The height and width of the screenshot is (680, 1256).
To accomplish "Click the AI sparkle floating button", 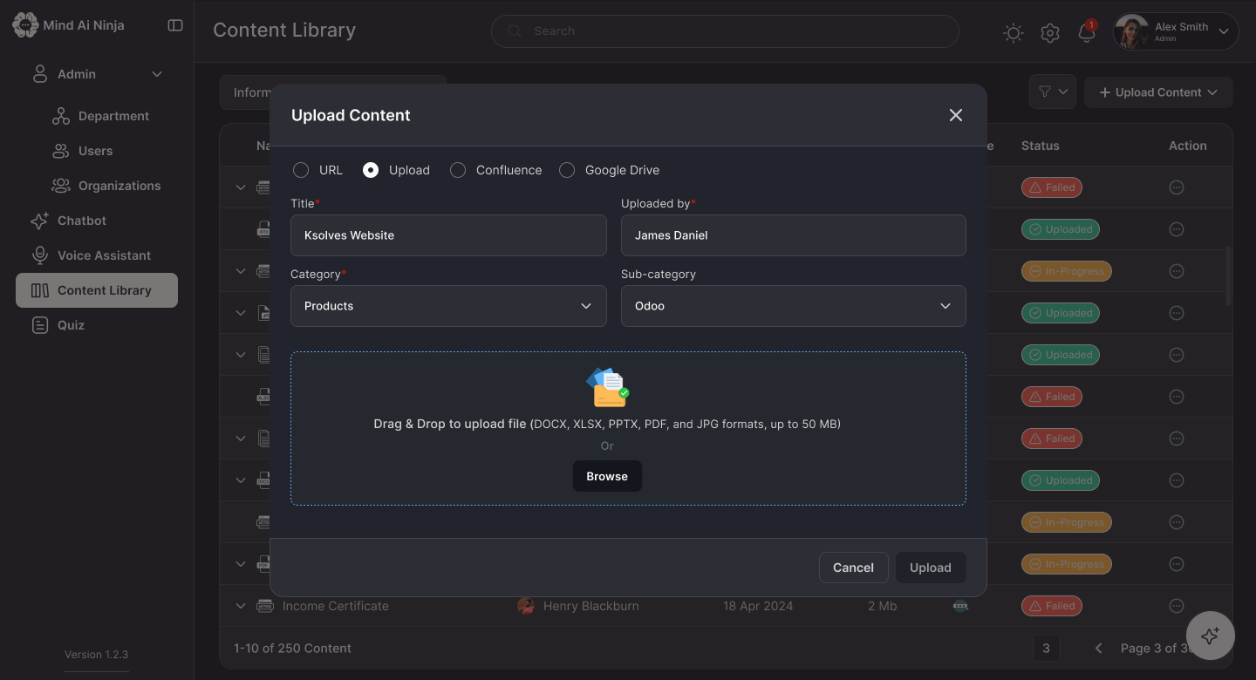I will (x=1211, y=636).
